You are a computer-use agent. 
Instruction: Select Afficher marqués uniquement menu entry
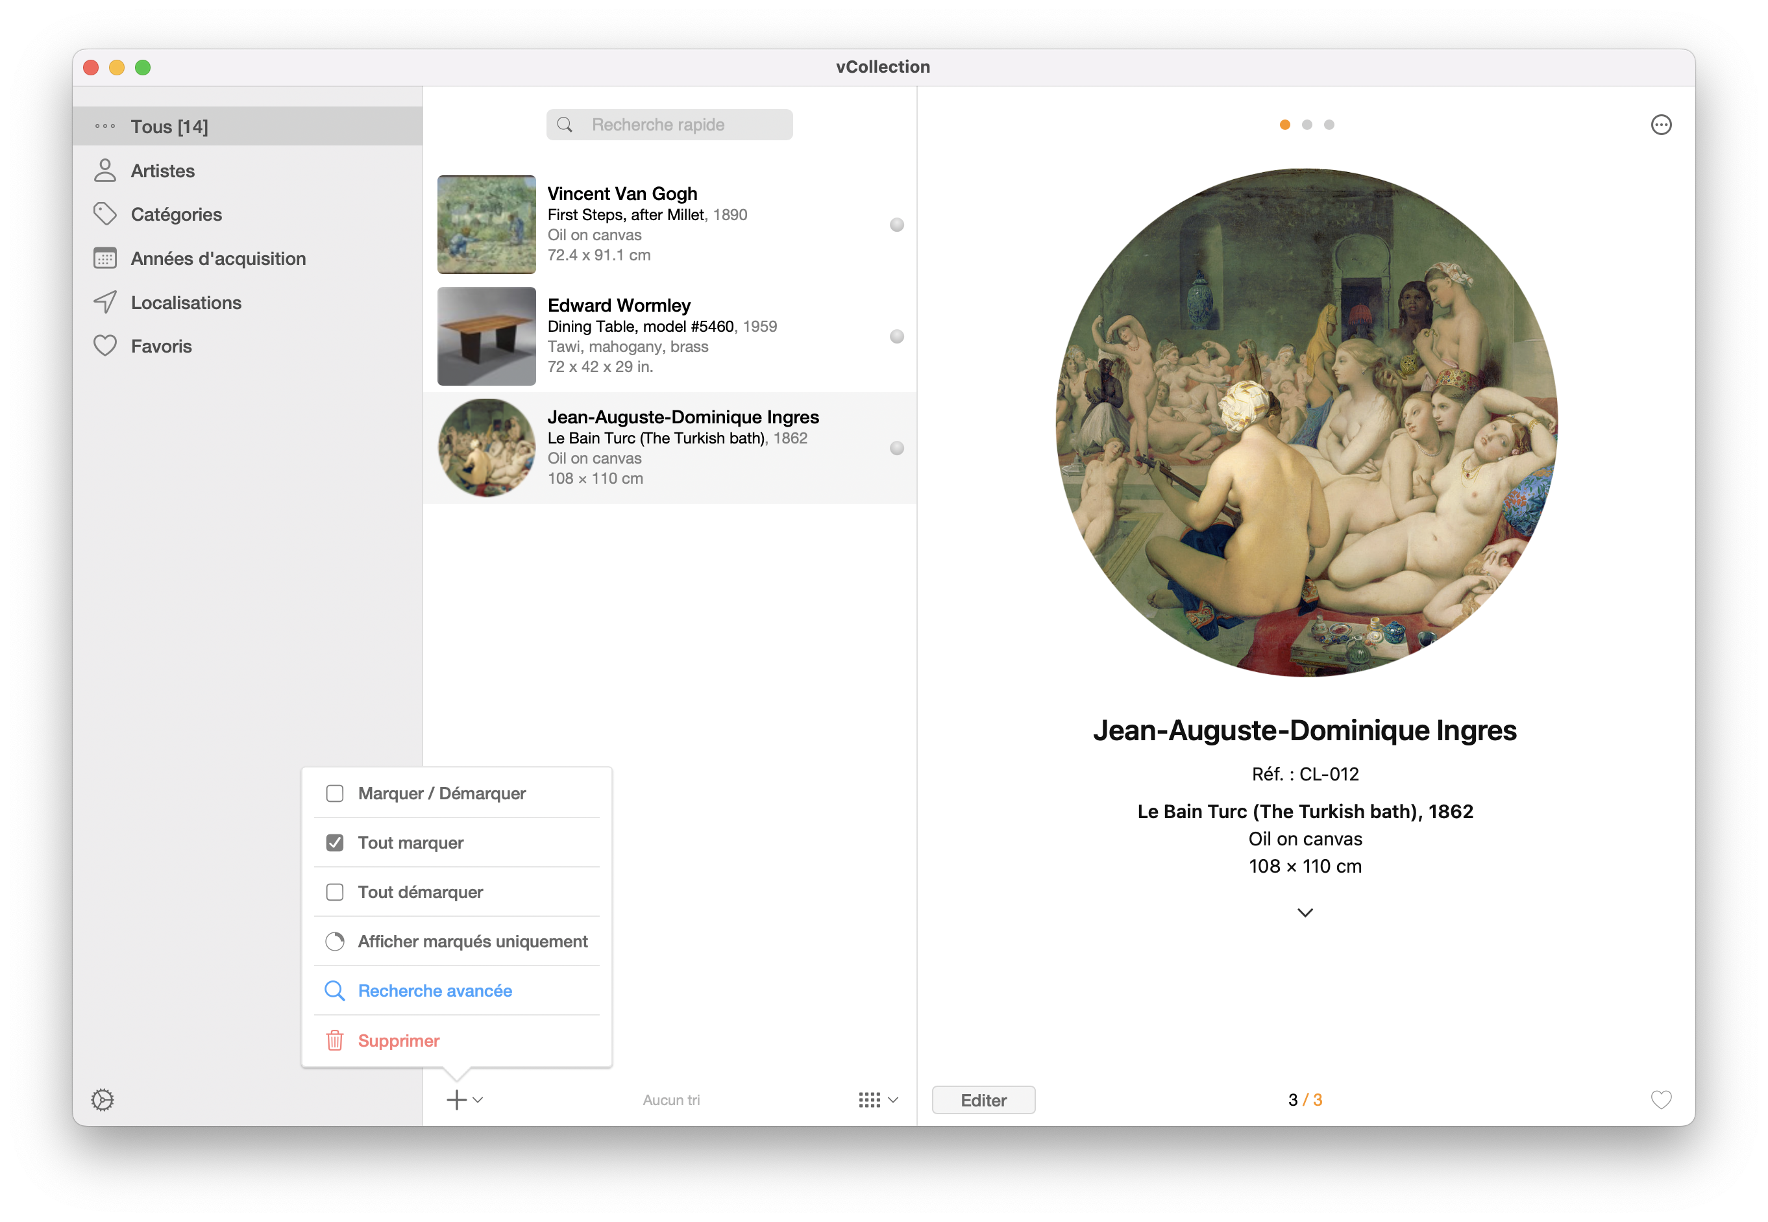[457, 941]
